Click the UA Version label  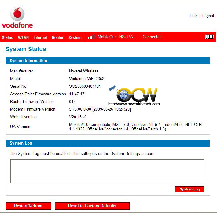point(20,127)
